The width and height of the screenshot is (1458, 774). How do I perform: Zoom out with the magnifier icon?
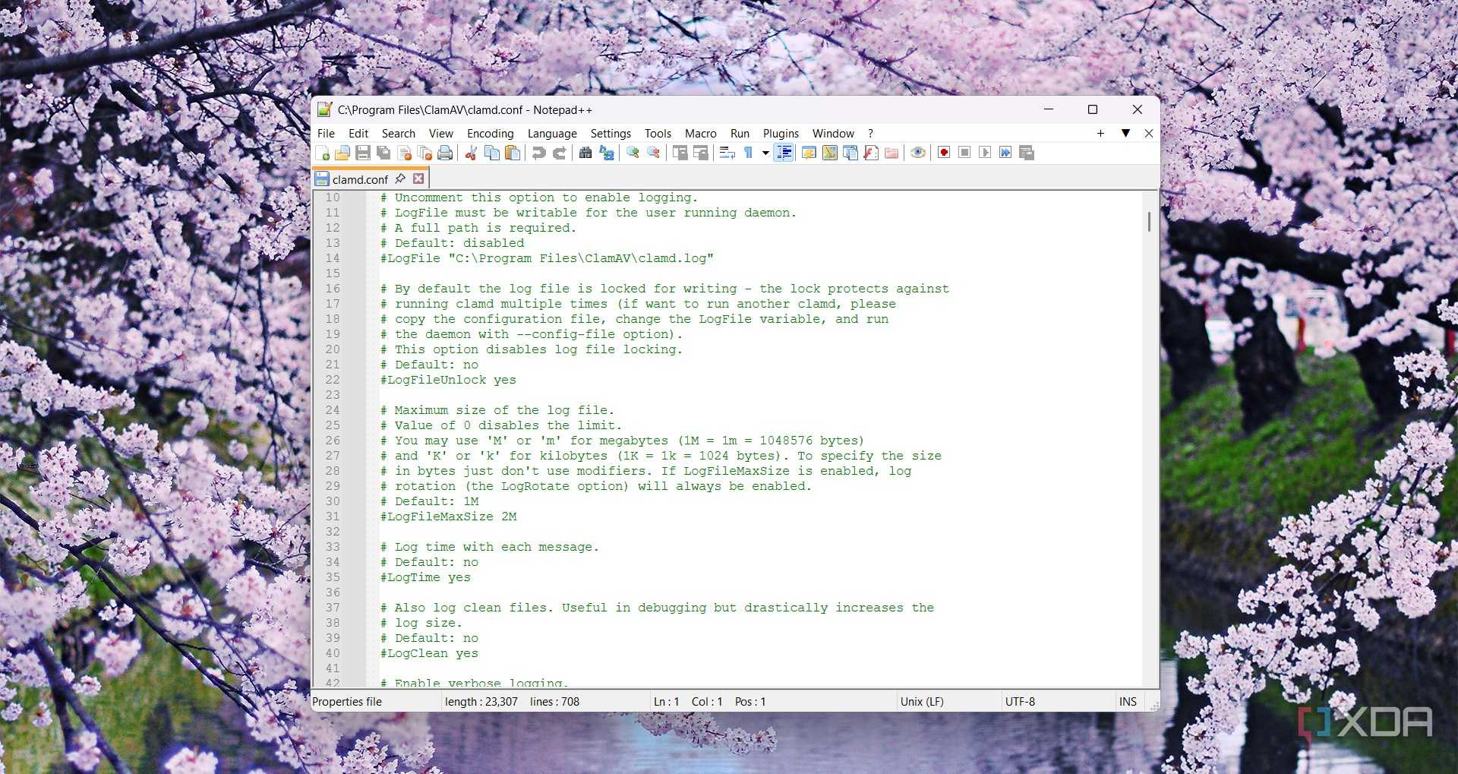(x=654, y=153)
